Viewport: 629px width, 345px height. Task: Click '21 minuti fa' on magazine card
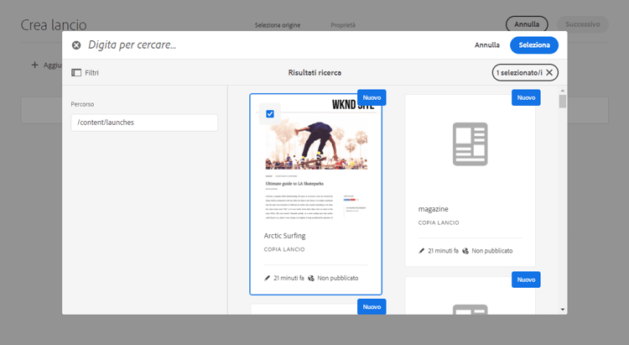tap(443, 251)
